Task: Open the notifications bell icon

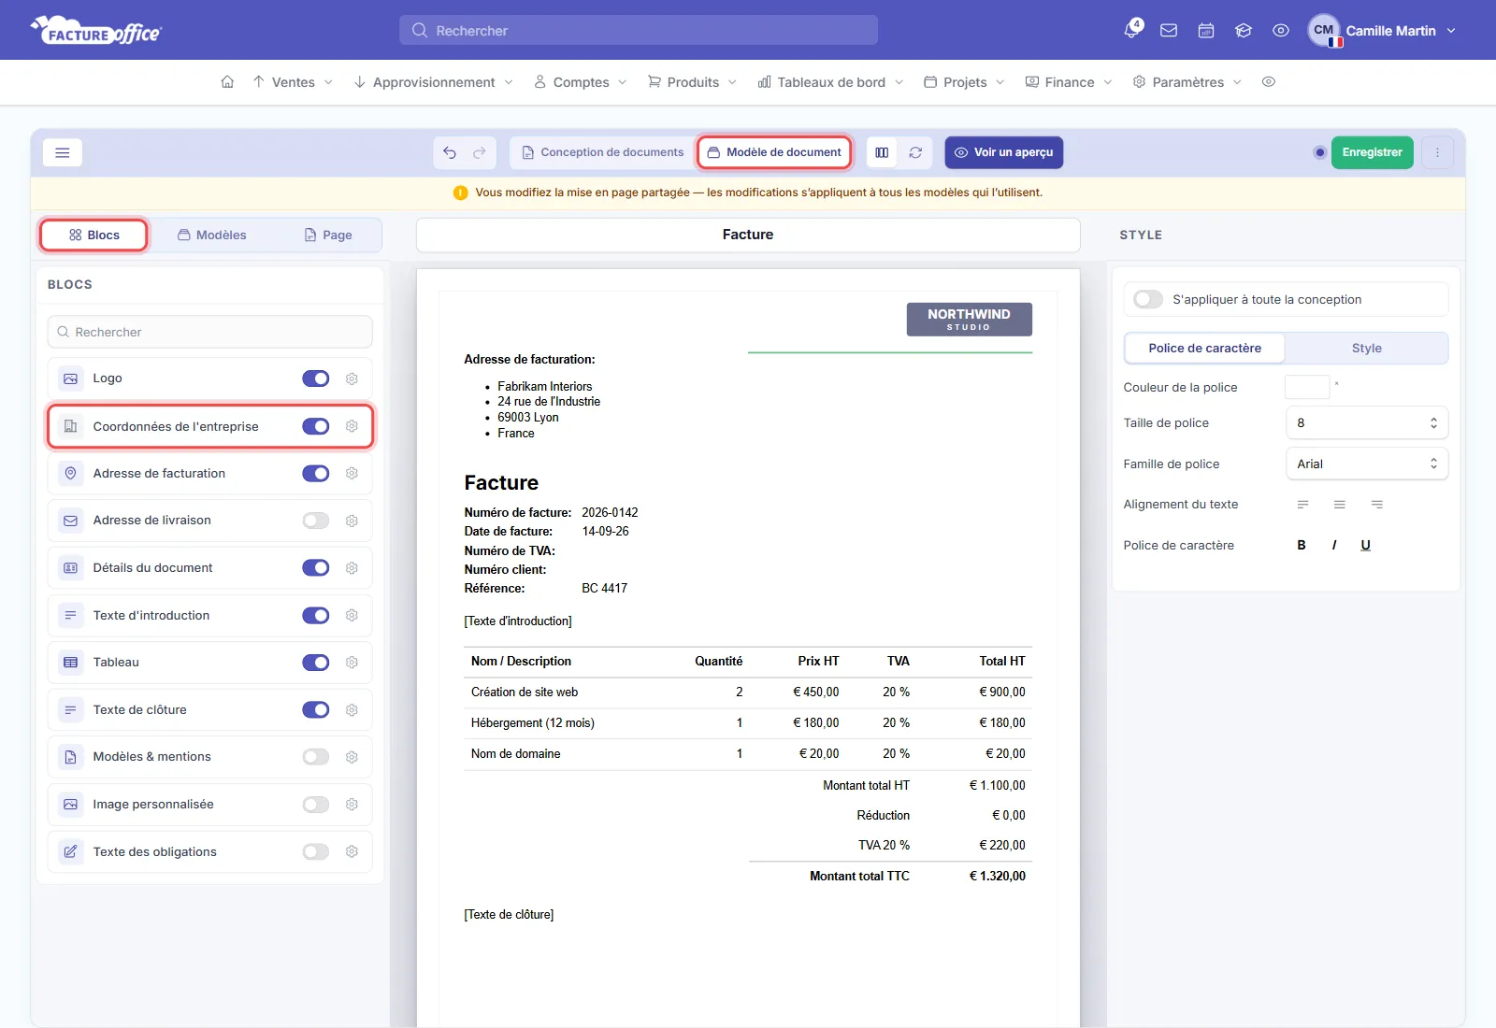Action: coord(1132,30)
